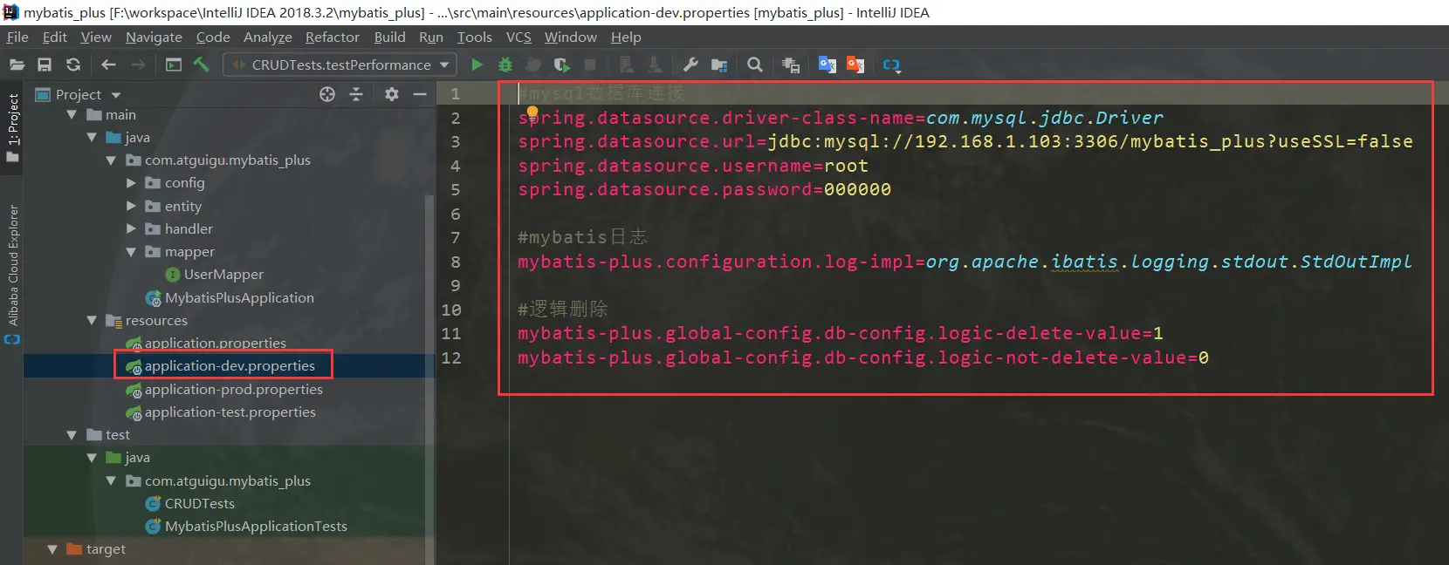Run with the green play button
Screen dimensions: 1449x565
[477, 65]
